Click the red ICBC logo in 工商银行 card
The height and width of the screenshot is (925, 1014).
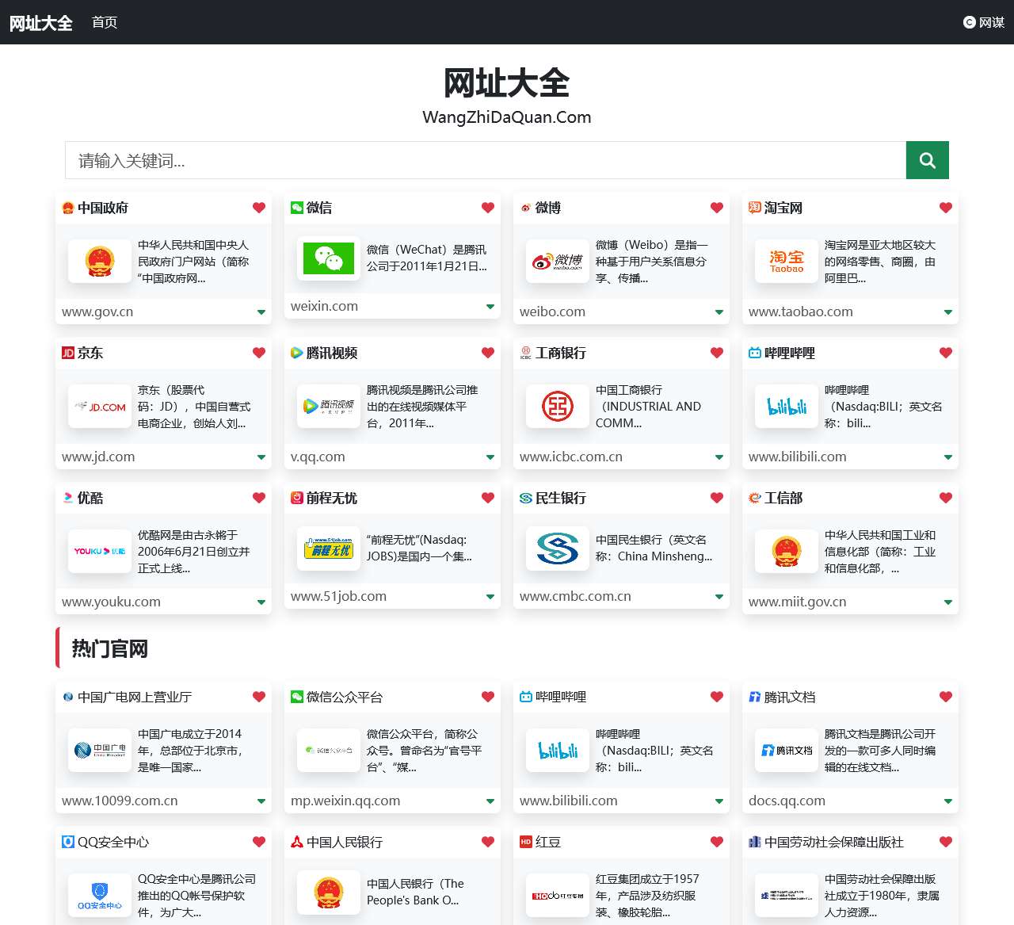click(x=558, y=407)
